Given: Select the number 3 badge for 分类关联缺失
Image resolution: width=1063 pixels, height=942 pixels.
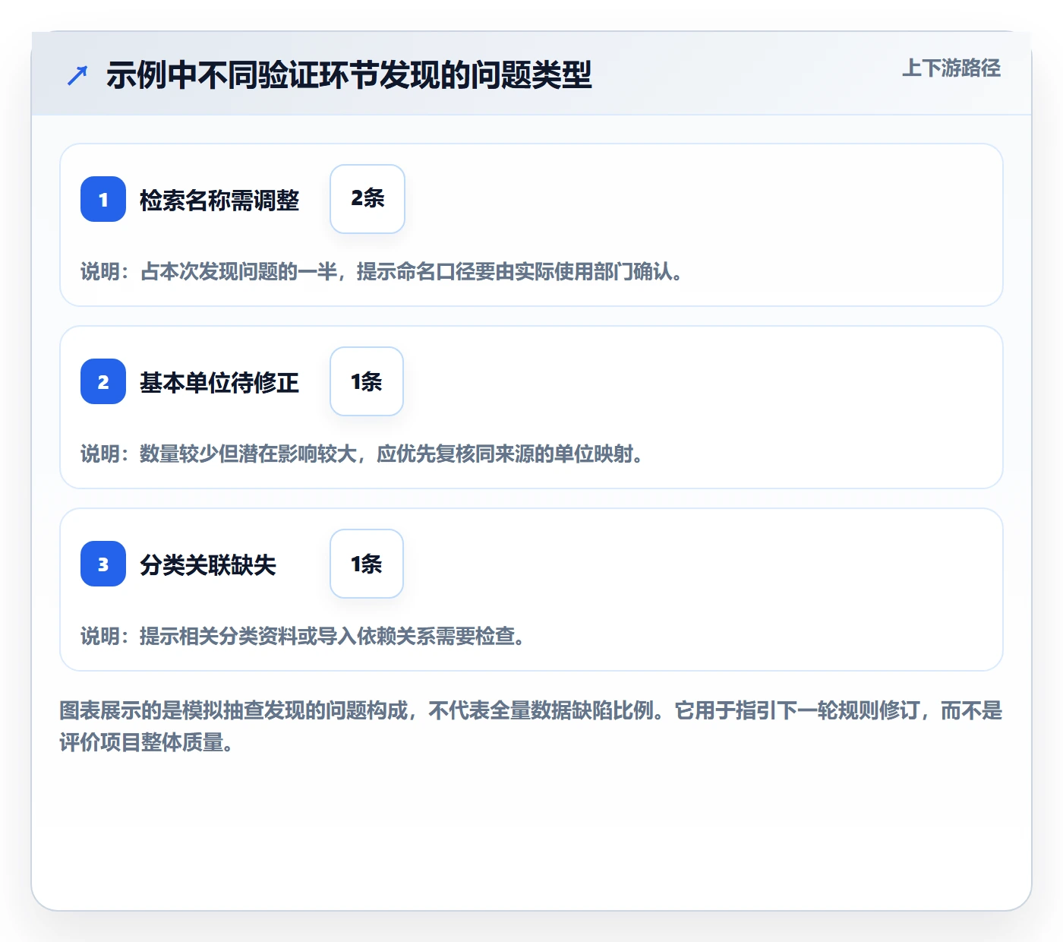Looking at the screenshot, I should [x=103, y=564].
